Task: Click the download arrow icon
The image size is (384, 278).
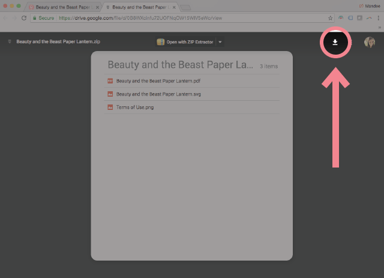Action: click(335, 42)
